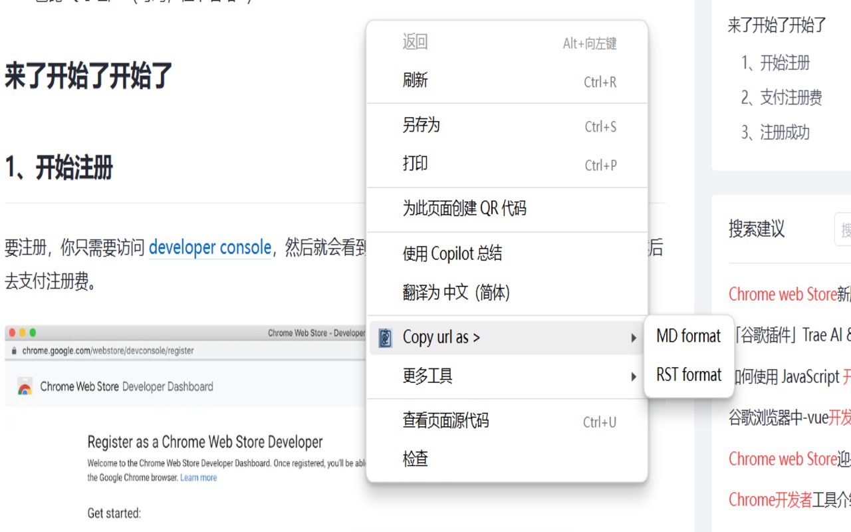This screenshot has height=532, width=851.
Task: Select RST format from submenu
Action: [689, 375]
